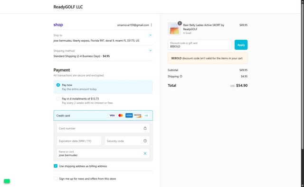Screen dimensions: 304x187
Task: Click the ReadyGOLF LLC store title
Action: [68, 7]
